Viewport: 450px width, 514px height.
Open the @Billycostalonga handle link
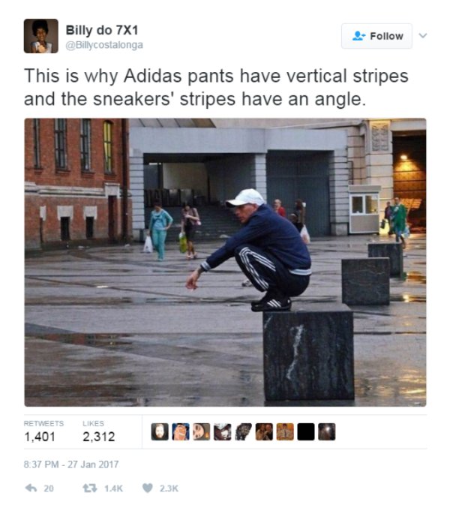tap(104, 45)
